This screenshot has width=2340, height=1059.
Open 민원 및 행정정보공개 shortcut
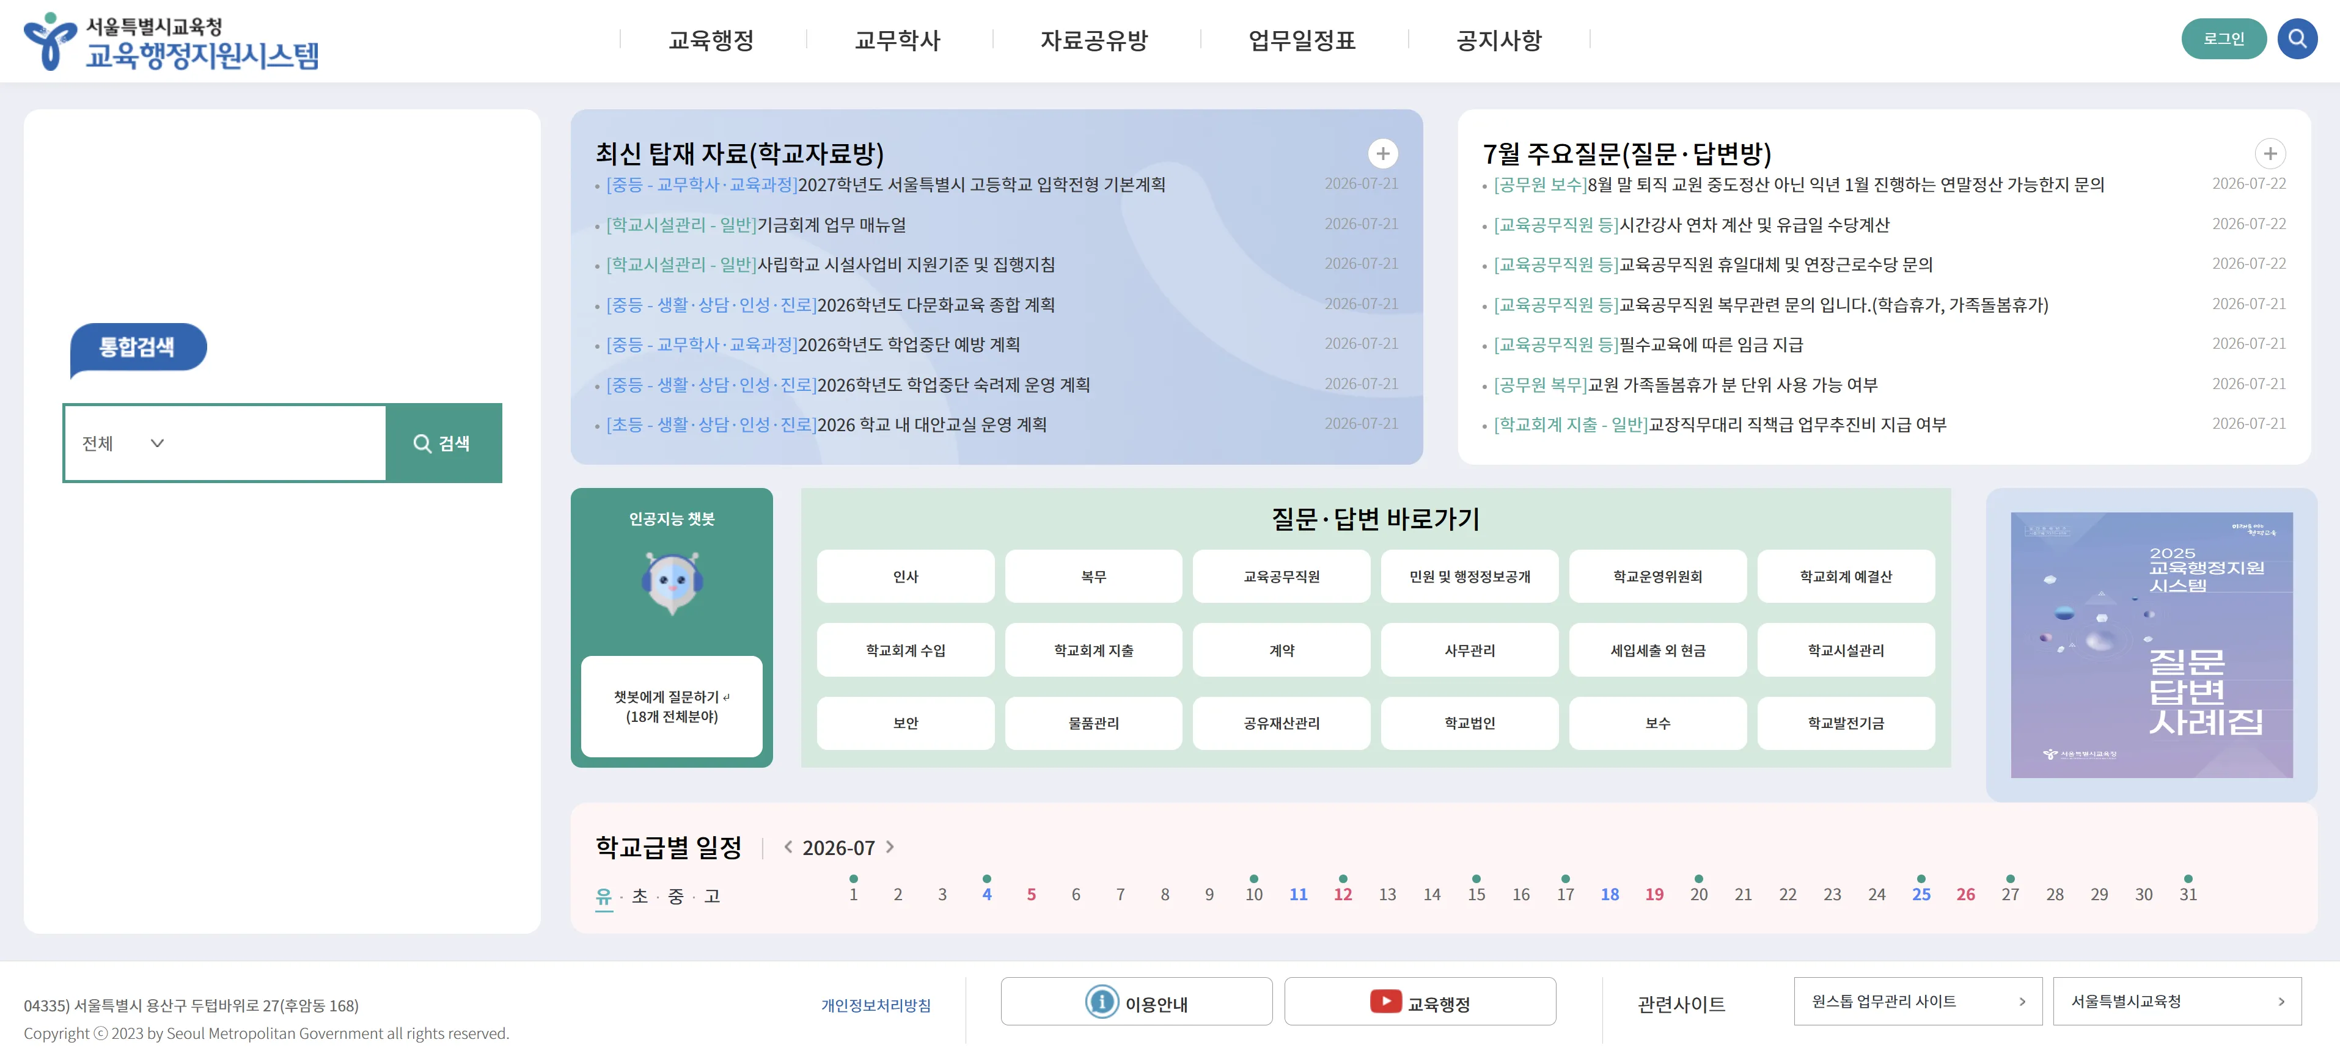(x=1469, y=577)
